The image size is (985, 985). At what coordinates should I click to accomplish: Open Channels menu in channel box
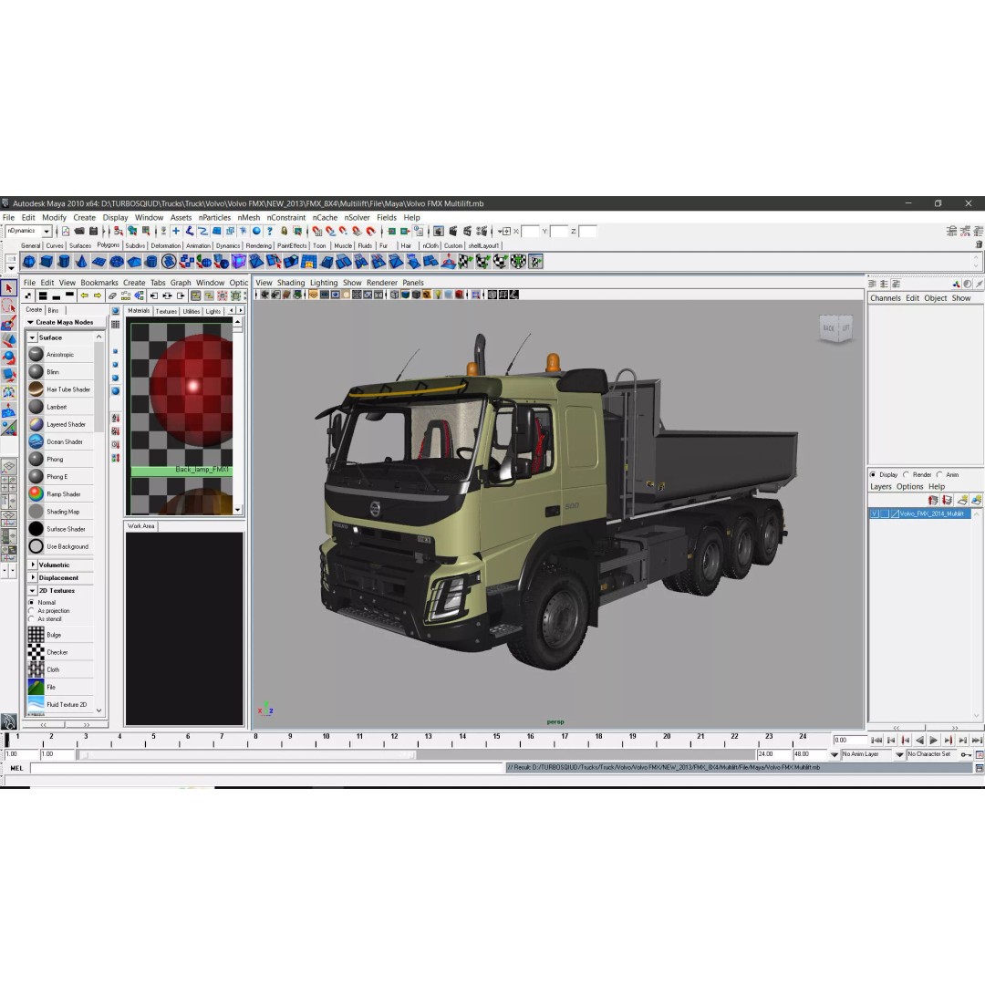[885, 298]
